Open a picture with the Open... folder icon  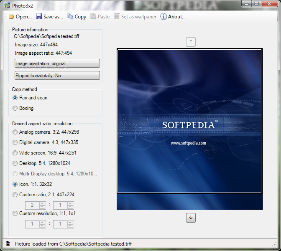[x=11, y=17]
